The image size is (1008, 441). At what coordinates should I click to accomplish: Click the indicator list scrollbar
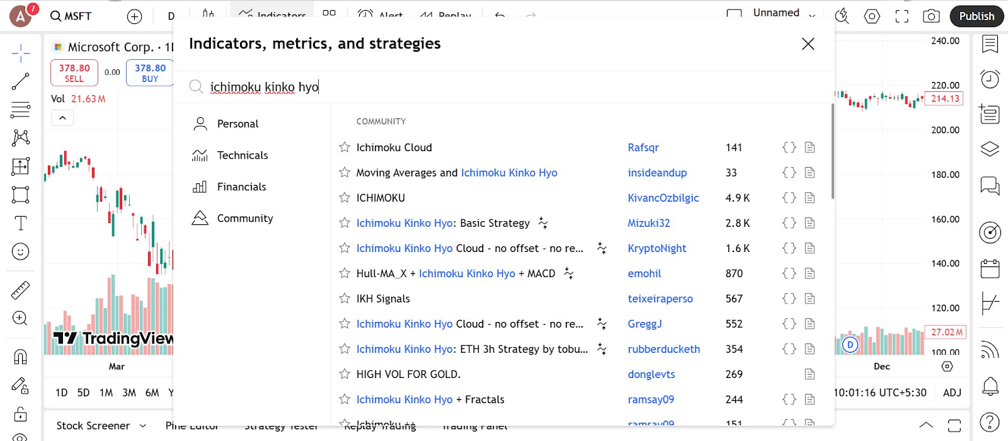[832, 151]
